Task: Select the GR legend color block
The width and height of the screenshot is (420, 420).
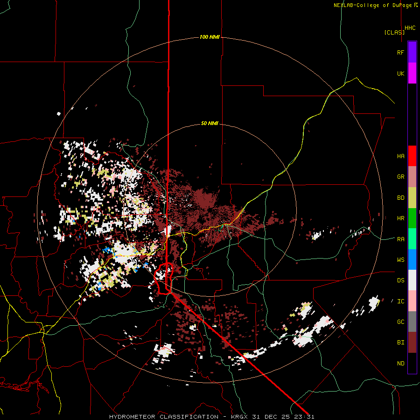Action: coord(412,177)
